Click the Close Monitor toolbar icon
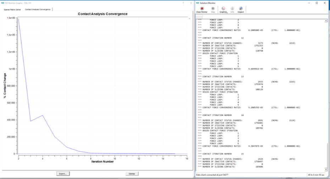 (x=202, y=9)
